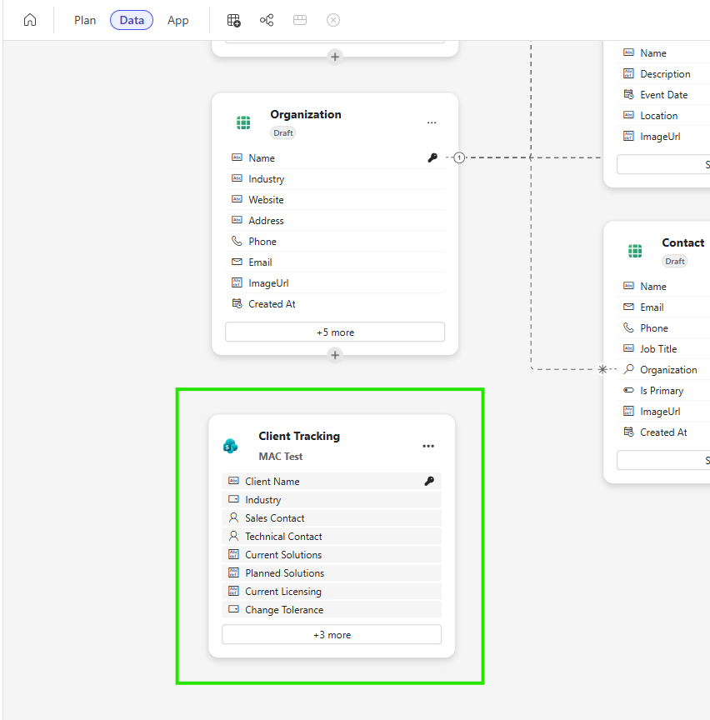This screenshot has height=720, width=710.
Task: Select the Technical Contact column
Action: pyautogui.click(x=332, y=537)
